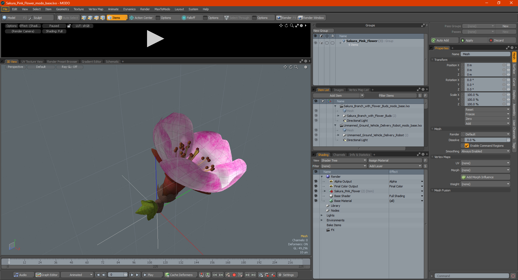The height and width of the screenshot is (280, 518).
Task: Toggle visibility of Unmanned_Ground_Vehicle_Delivery_Robot item
Action: click(x=316, y=135)
